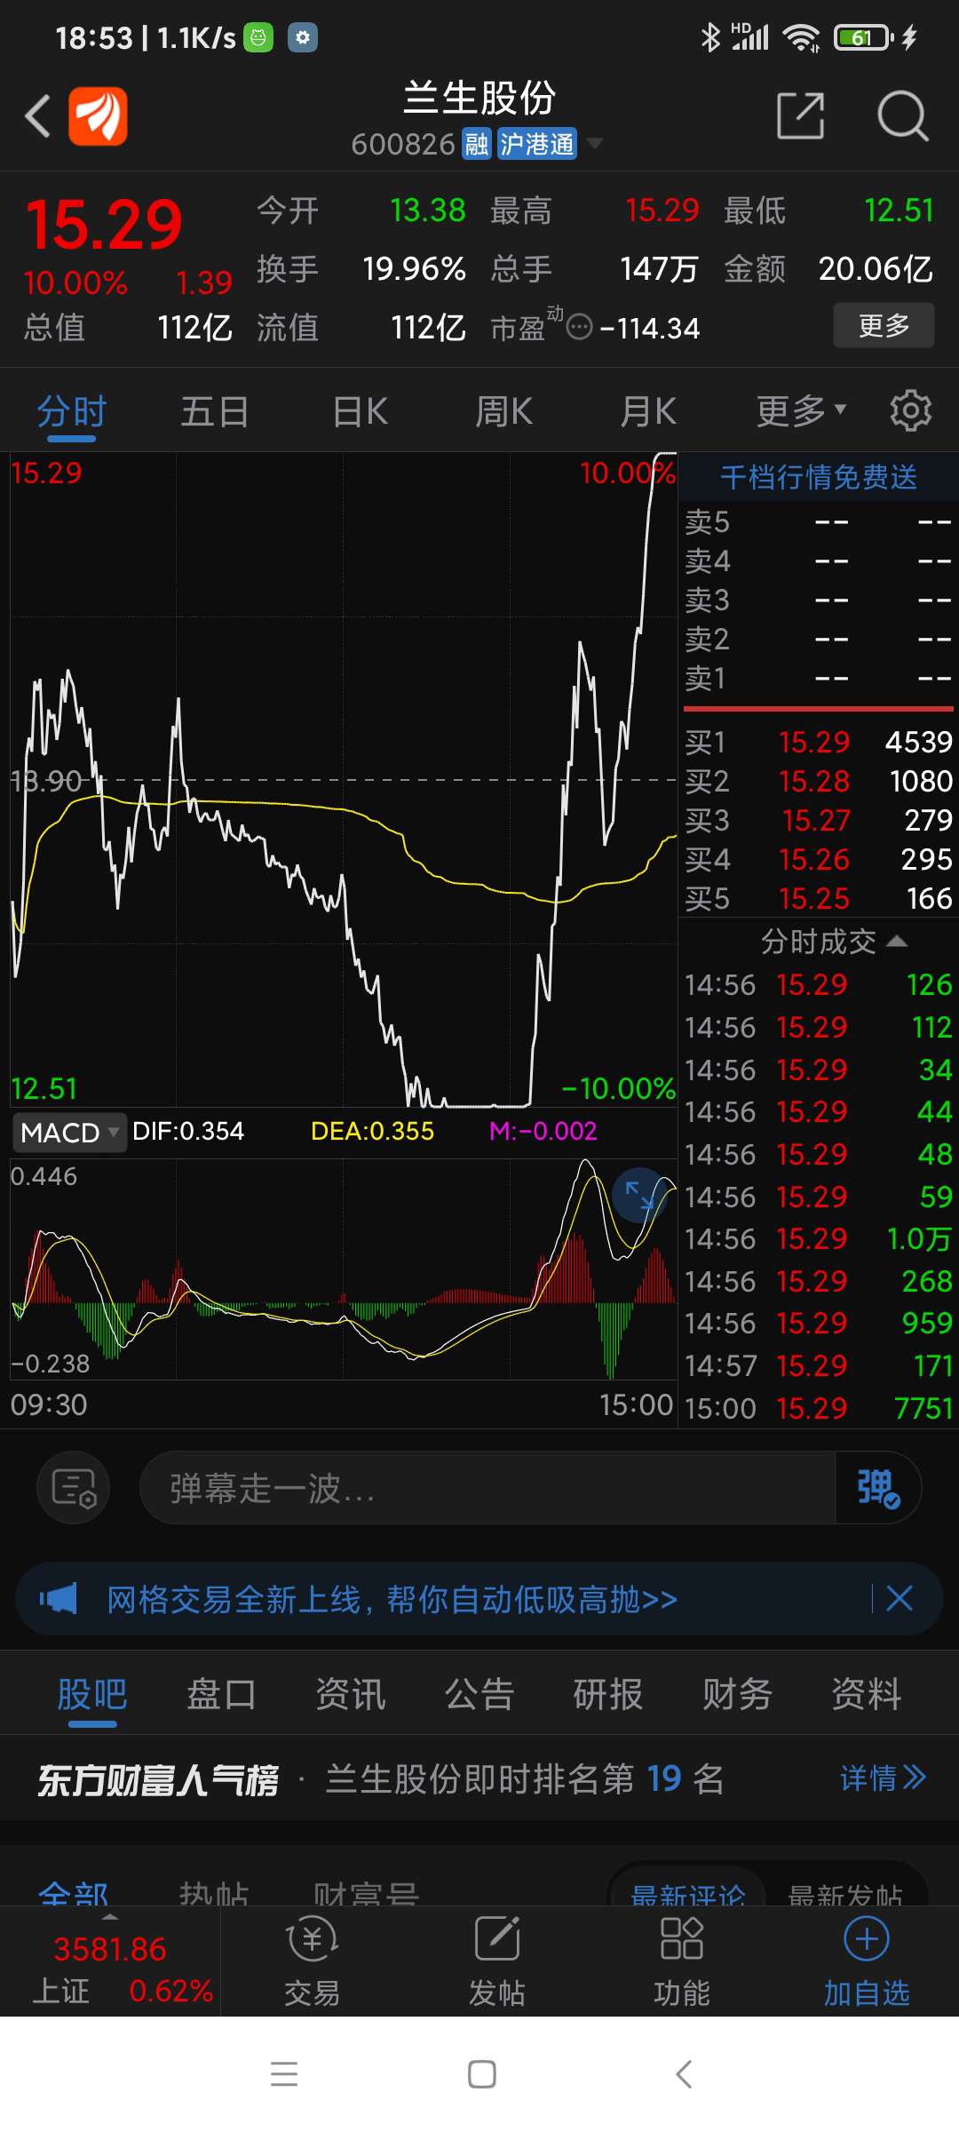The width and height of the screenshot is (959, 2132).
Task: Open the 功能 functions icon
Action: 682,1961
